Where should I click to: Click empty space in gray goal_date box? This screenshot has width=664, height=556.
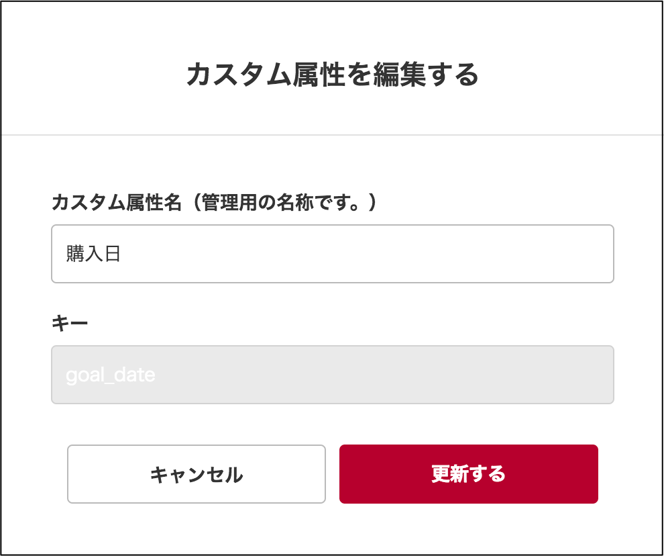(x=381, y=375)
